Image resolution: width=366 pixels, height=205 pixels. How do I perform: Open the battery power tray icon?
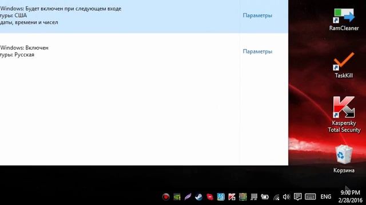point(265,197)
